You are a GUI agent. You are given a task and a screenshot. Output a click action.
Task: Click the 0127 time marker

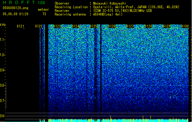pyautogui.click(x=130, y=26)
